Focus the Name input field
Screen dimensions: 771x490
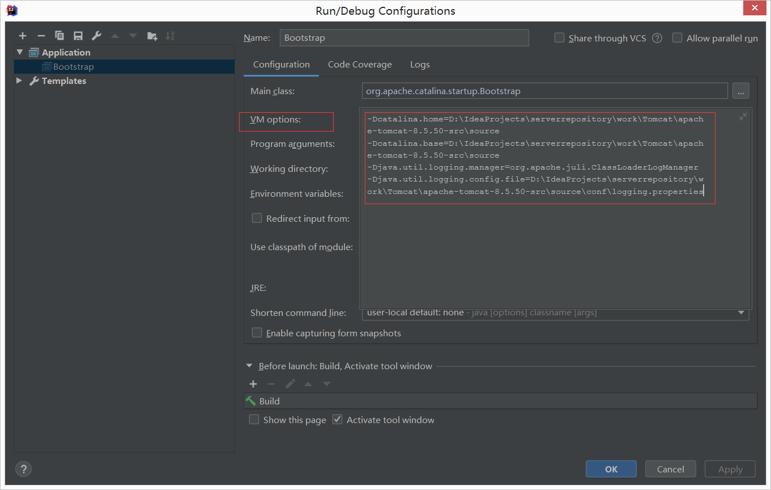(404, 38)
